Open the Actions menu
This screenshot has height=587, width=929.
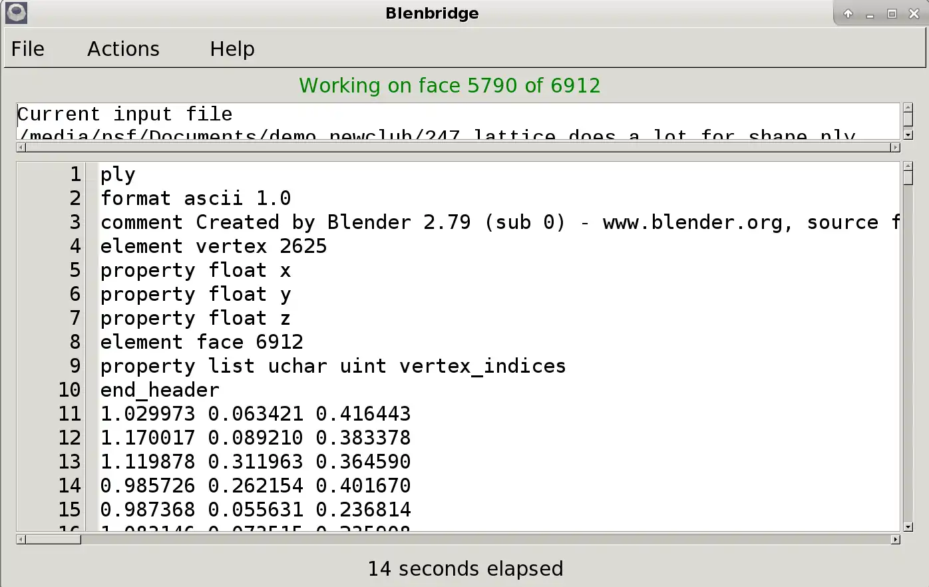(x=123, y=49)
